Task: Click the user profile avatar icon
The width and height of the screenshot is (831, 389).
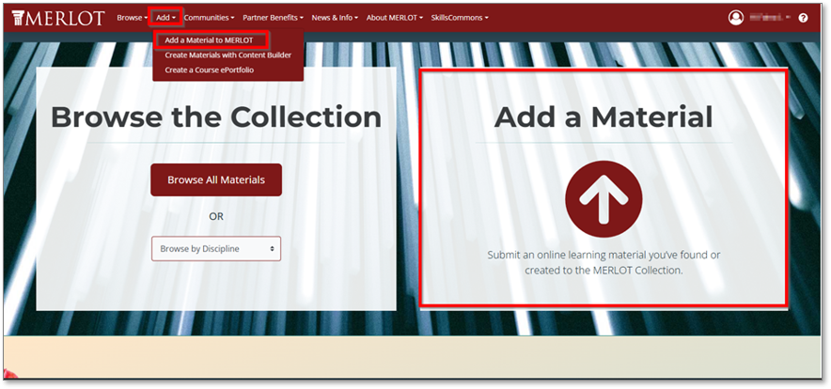Action: tap(735, 18)
